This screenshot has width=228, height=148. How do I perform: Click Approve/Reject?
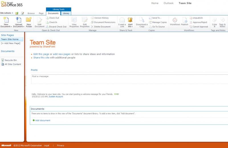[x=198, y=22]
